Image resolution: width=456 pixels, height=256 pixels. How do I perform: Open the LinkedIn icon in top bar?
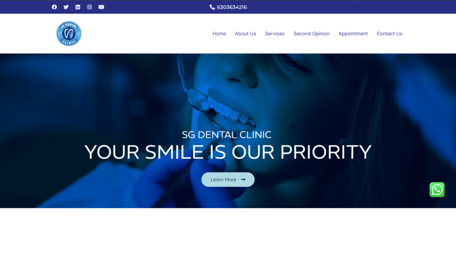click(77, 7)
